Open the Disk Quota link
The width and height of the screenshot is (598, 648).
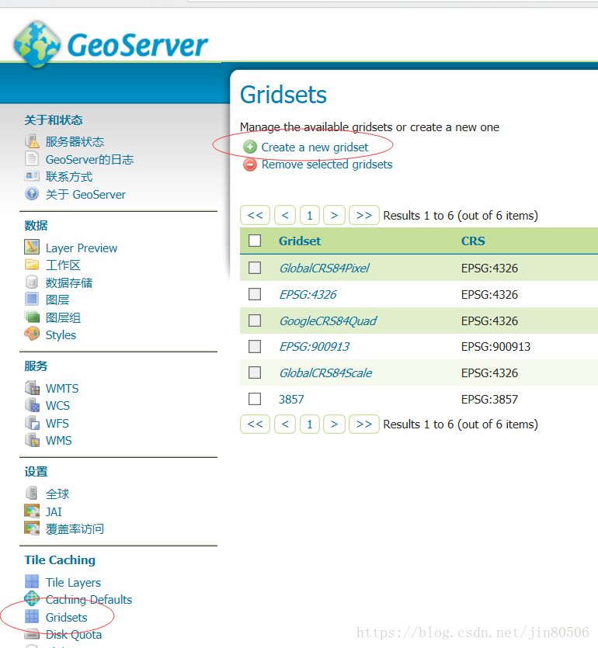tap(74, 634)
